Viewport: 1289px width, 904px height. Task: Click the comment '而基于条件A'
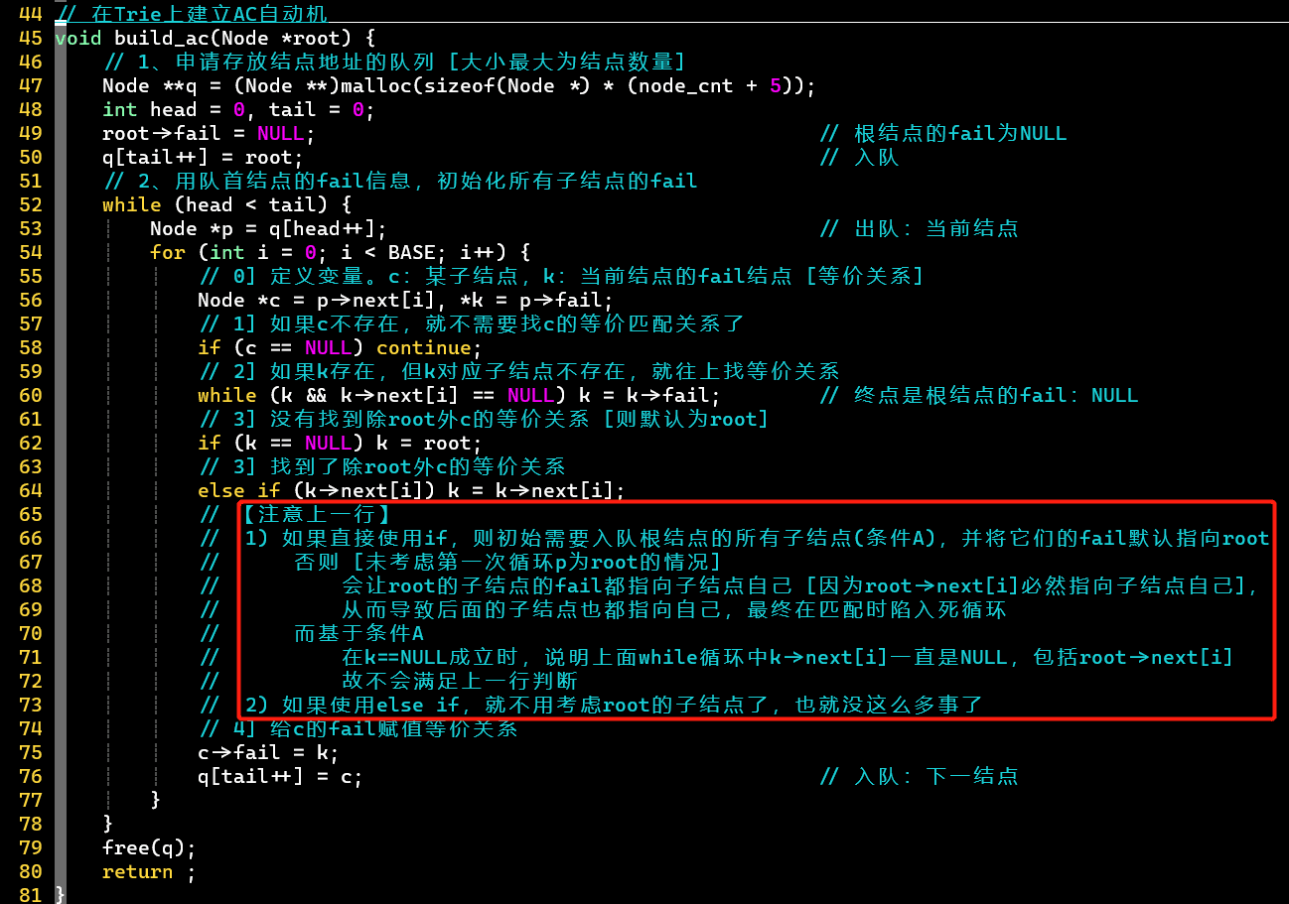point(358,633)
